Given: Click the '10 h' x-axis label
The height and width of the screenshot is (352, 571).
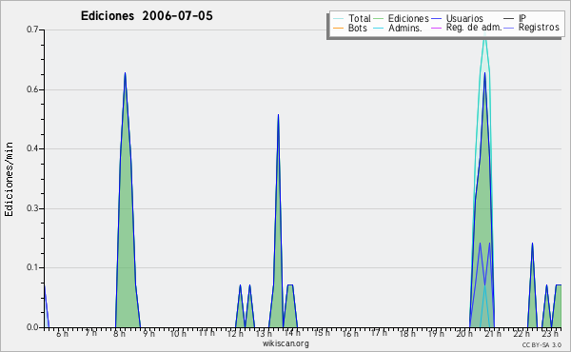Looking at the screenshot, I should (178, 334).
